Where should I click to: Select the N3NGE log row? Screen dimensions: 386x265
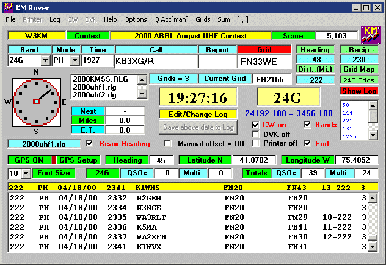(x=188, y=208)
